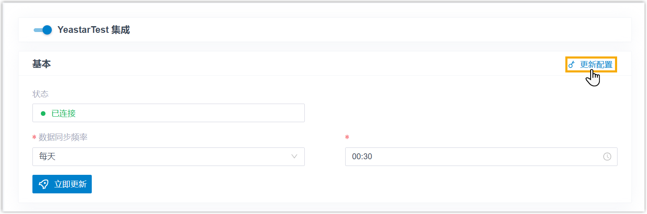Open the 每天 sync frequency dropdown

(168, 157)
